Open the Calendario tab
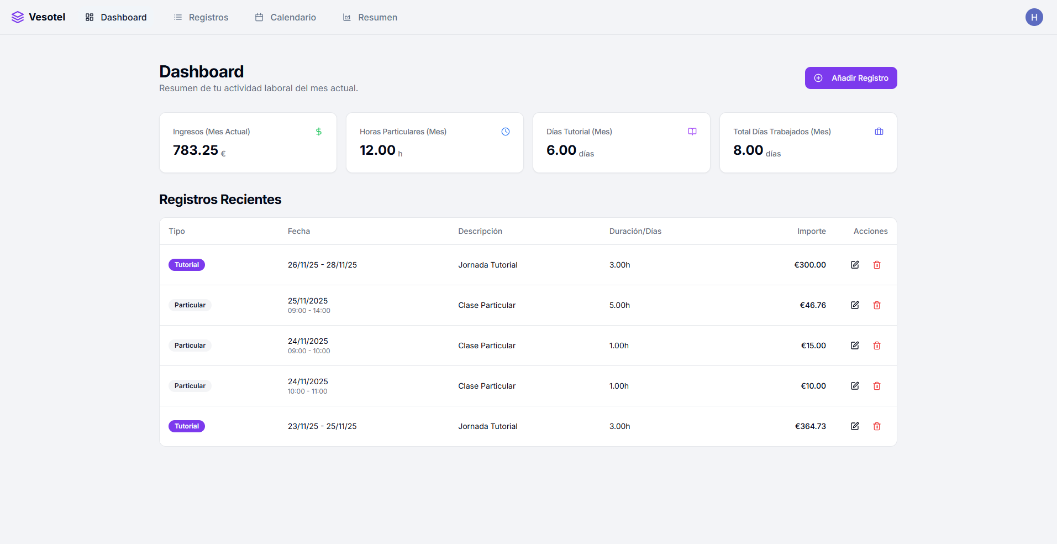The image size is (1057, 544). [x=286, y=17]
